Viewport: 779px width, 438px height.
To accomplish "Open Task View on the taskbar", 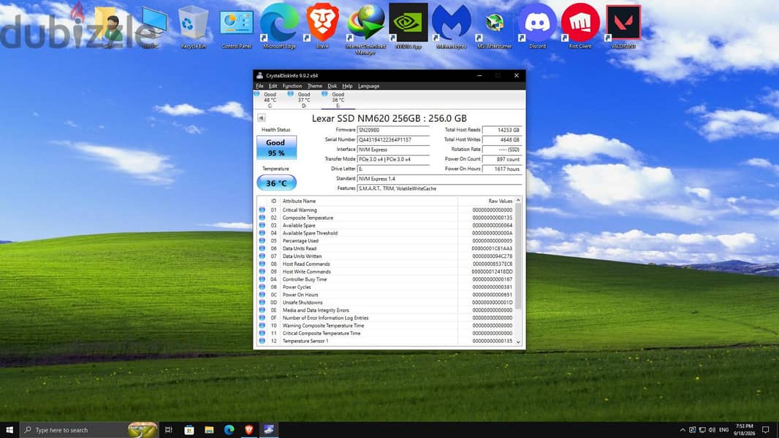I will 168,429.
